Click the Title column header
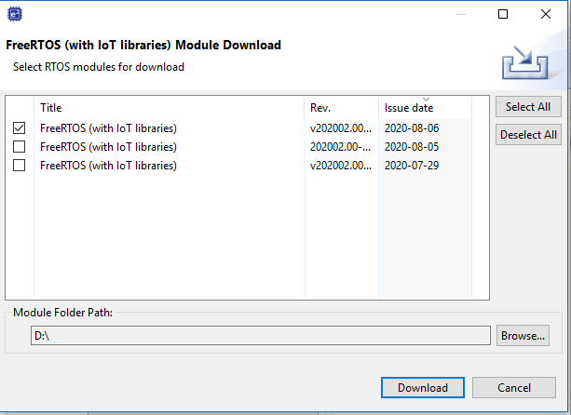Viewport: 571px width, 415px height. click(51, 108)
